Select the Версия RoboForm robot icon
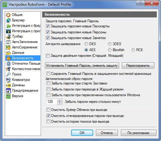The width and height of the screenshot is (161, 141). [8, 96]
